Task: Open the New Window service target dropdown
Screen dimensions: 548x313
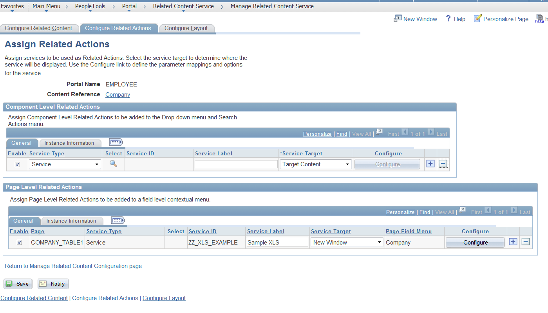Action: (347, 242)
